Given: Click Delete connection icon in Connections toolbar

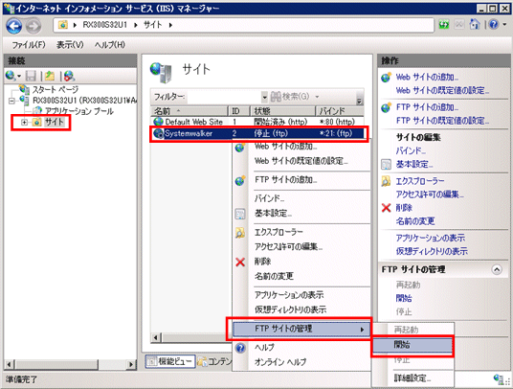Looking at the screenshot, I should pos(69,76).
